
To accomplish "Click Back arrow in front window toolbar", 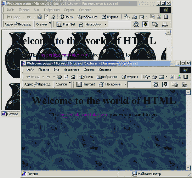I will coord(33,77).
